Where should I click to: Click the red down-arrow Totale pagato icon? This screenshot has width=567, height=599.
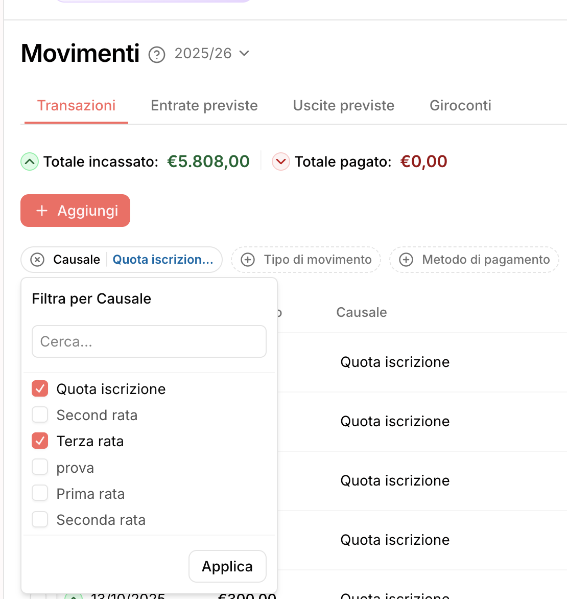pyautogui.click(x=280, y=162)
